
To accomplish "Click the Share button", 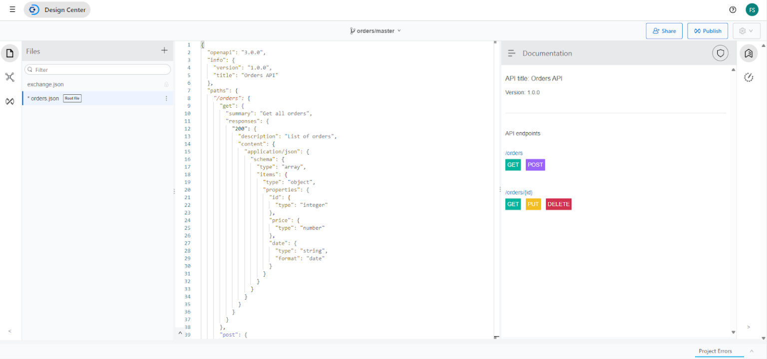I will pos(664,30).
